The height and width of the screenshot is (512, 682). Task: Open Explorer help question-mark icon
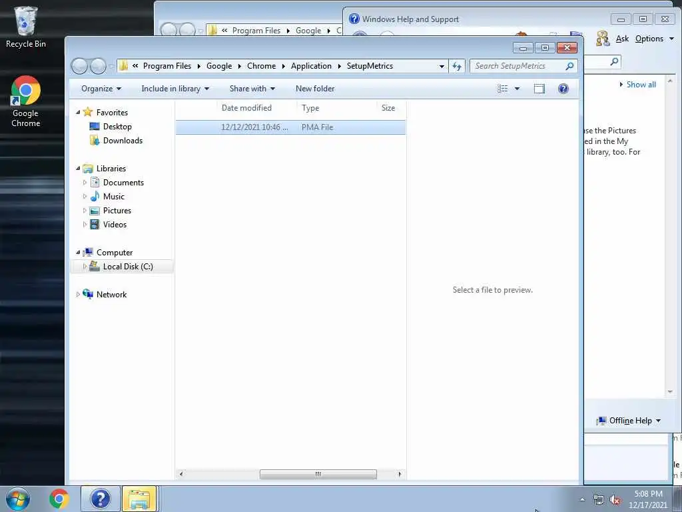click(x=563, y=89)
